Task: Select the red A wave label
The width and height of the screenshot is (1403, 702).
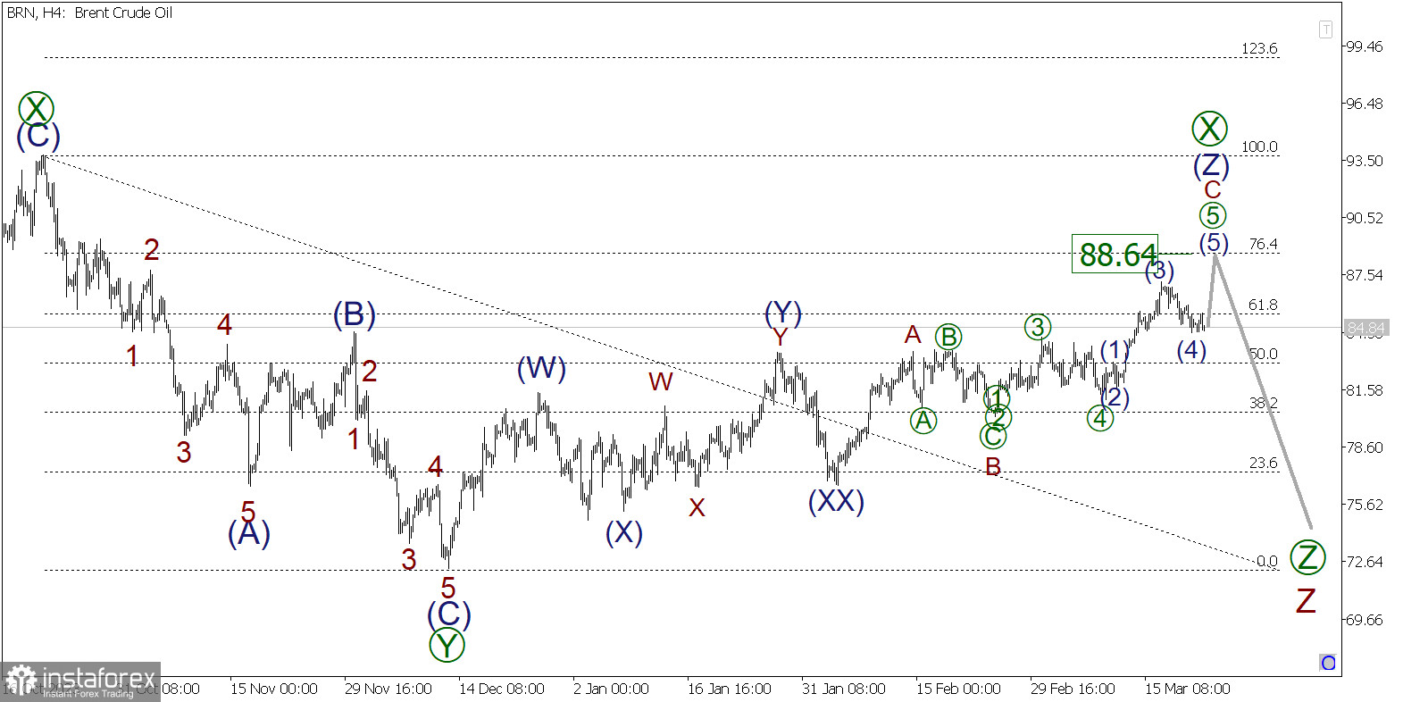Action: [x=913, y=335]
